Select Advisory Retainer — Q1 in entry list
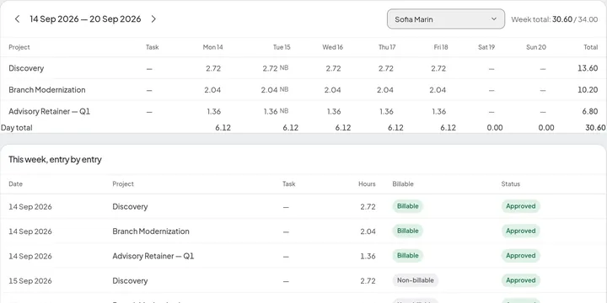 [153, 256]
